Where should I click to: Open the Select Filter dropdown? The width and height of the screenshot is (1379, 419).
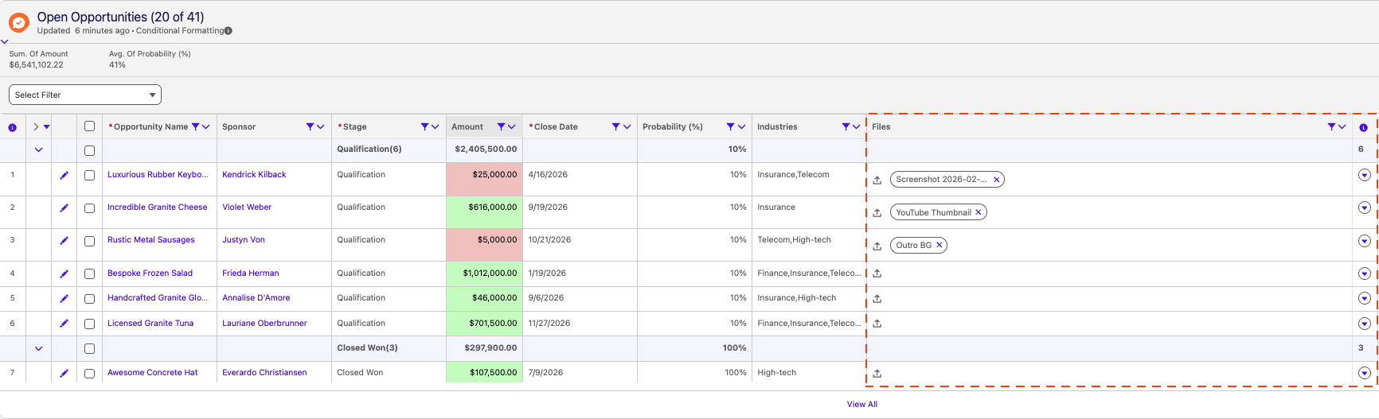(85, 95)
